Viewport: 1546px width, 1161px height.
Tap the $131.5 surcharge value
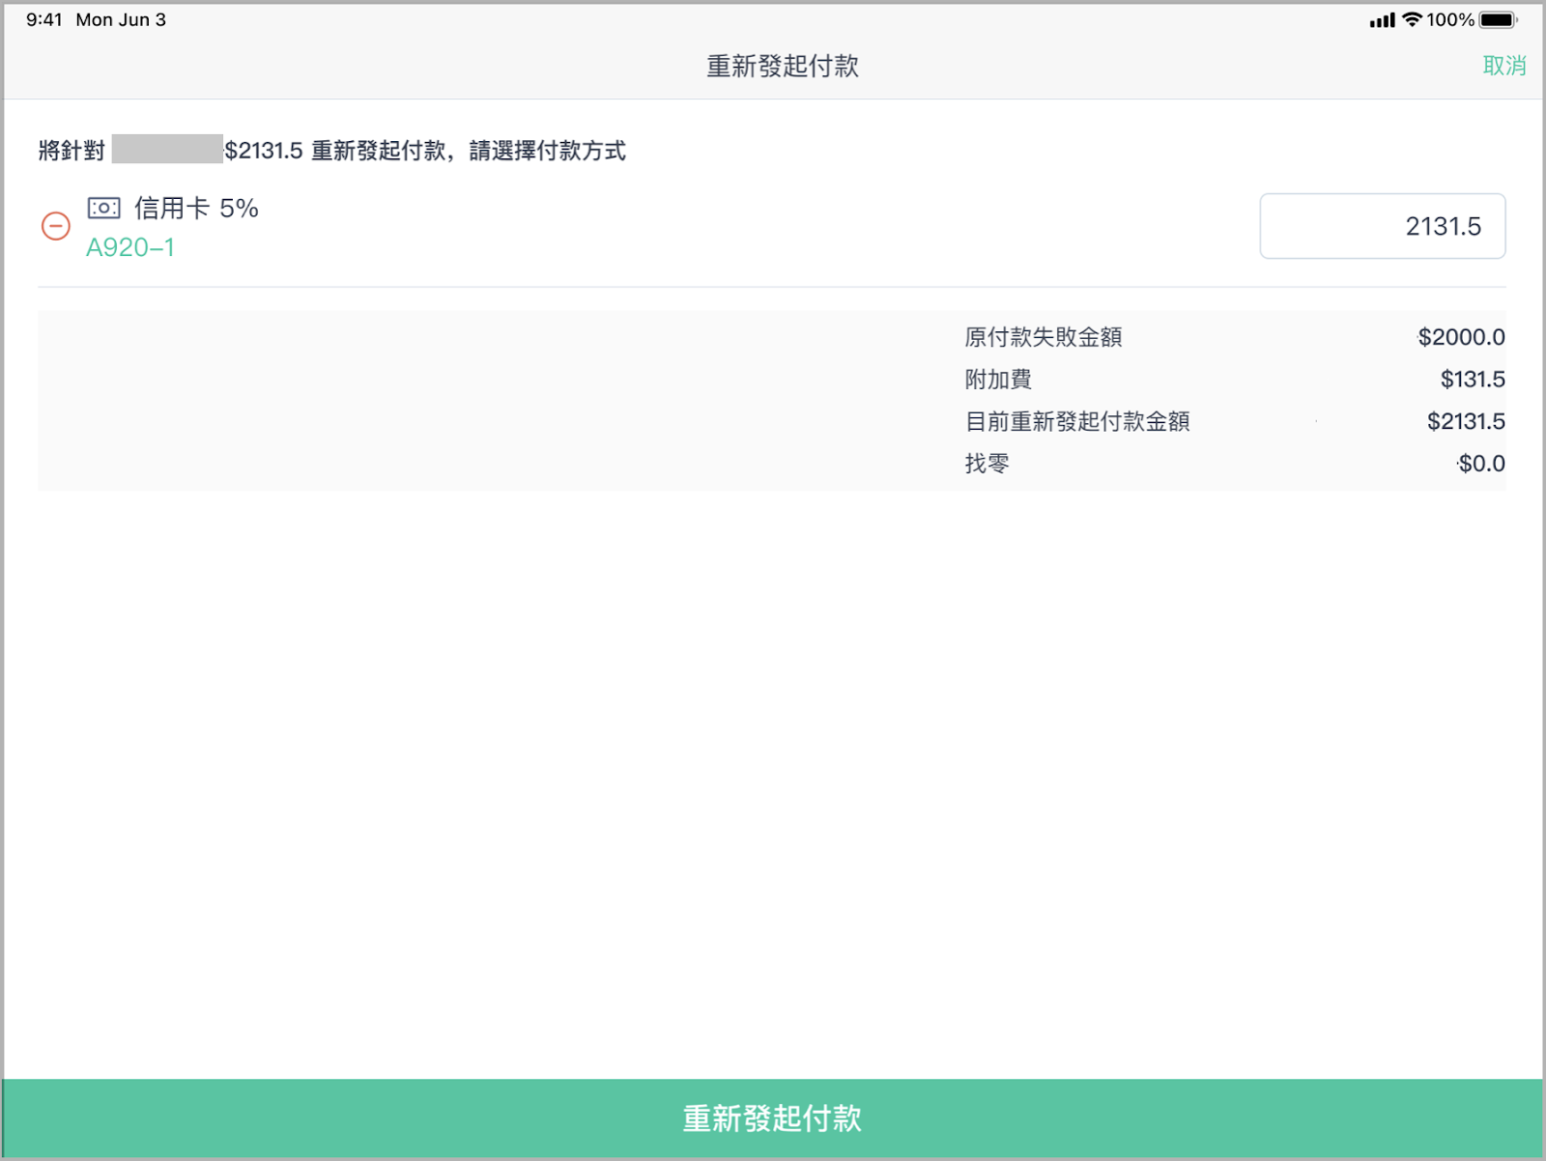tap(1472, 380)
